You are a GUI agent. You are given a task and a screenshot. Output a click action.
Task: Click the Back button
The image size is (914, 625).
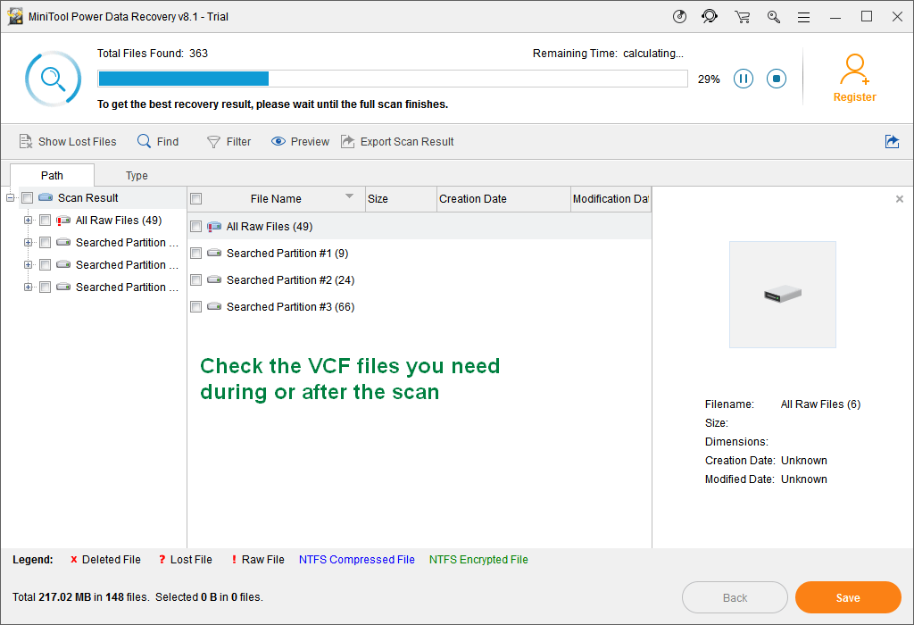click(x=735, y=597)
